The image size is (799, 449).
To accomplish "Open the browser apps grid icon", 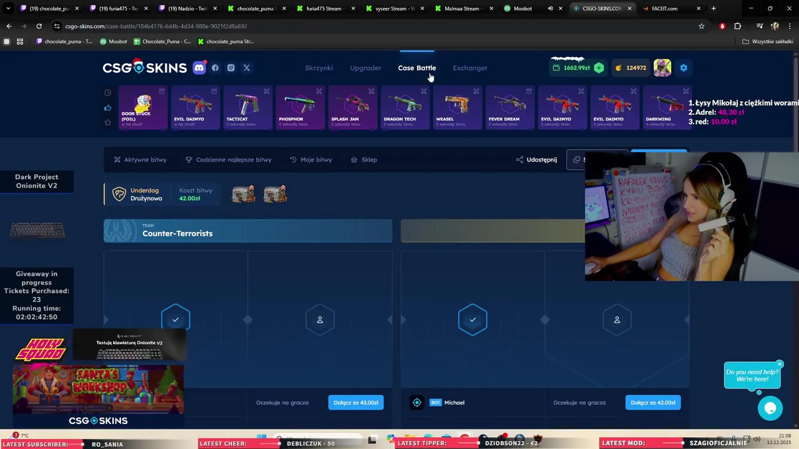I will pyautogui.click(x=20, y=42).
